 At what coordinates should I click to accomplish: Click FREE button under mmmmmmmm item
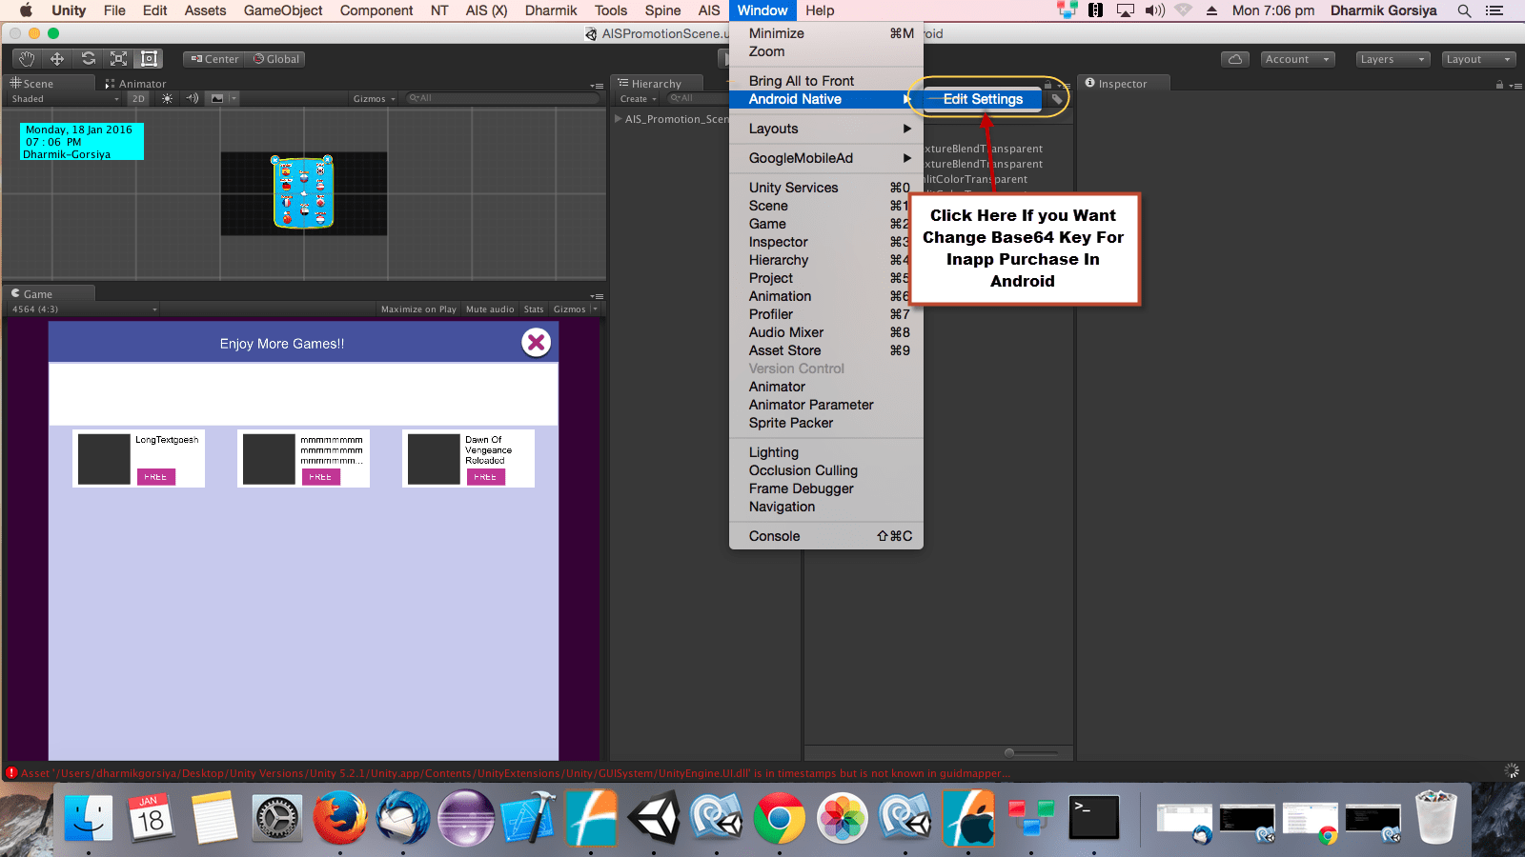tap(320, 476)
